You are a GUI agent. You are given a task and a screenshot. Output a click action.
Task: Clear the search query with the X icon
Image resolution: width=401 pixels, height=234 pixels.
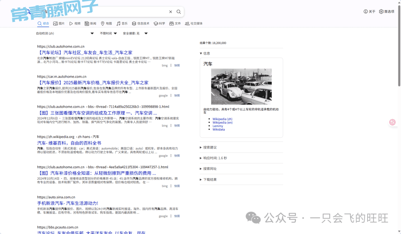(170, 12)
